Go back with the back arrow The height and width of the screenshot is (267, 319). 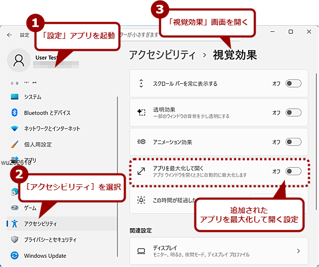[x=9, y=35]
